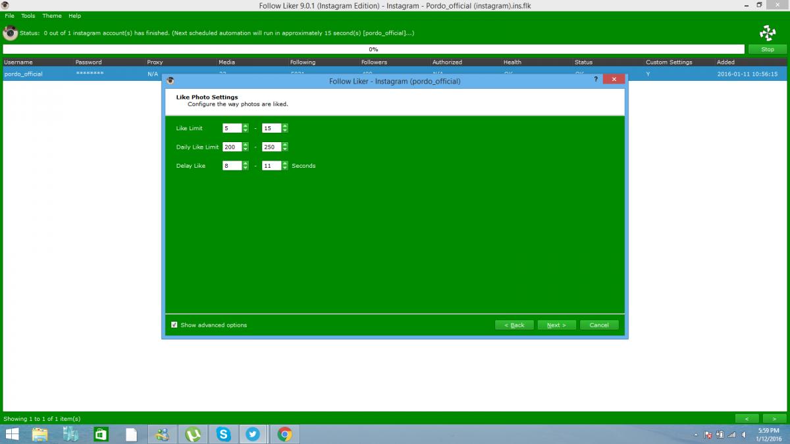The height and width of the screenshot is (444, 790).
Task: Increase Like Limit maximum with up arrow
Action: pyautogui.click(x=285, y=126)
